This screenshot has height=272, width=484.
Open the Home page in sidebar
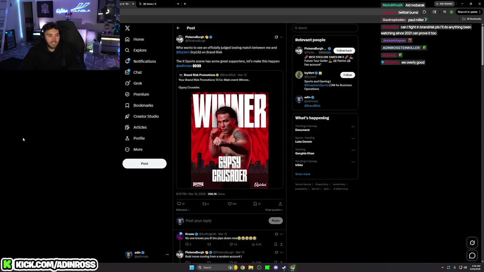(x=135, y=39)
